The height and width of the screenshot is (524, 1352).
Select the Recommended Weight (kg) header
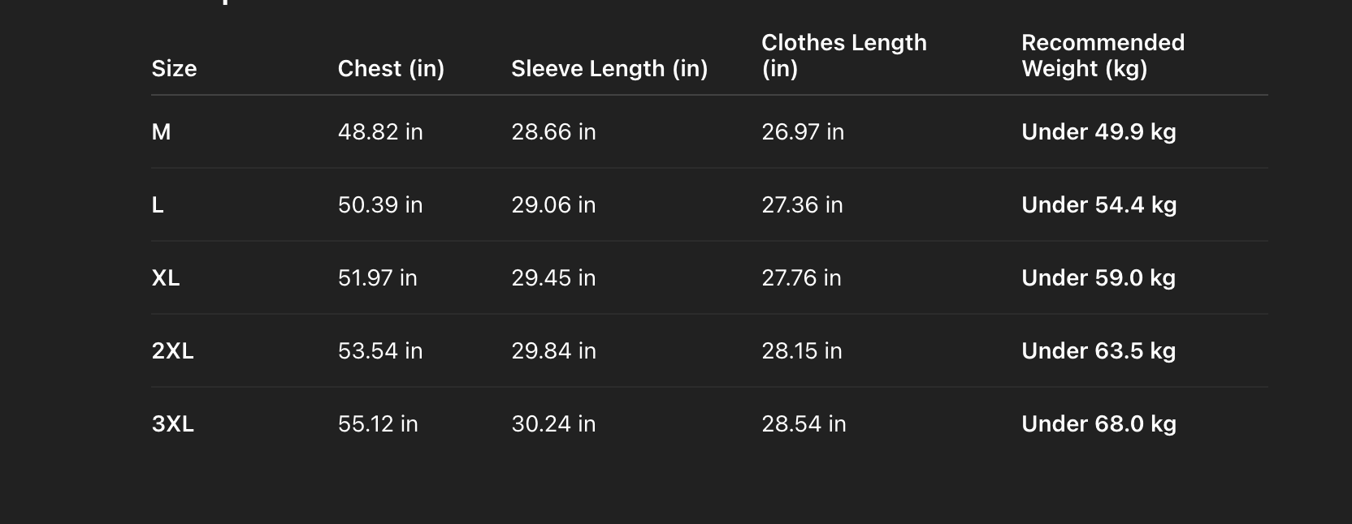[1103, 55]
